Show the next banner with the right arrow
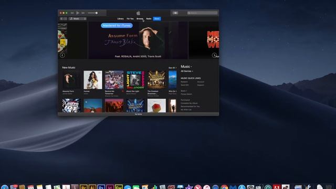336x189 pixels. 214,55
